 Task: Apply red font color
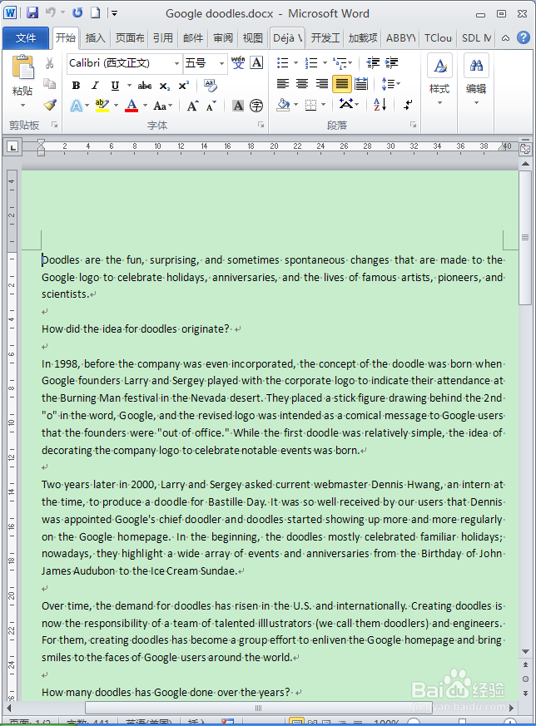[x=132, y=106]
